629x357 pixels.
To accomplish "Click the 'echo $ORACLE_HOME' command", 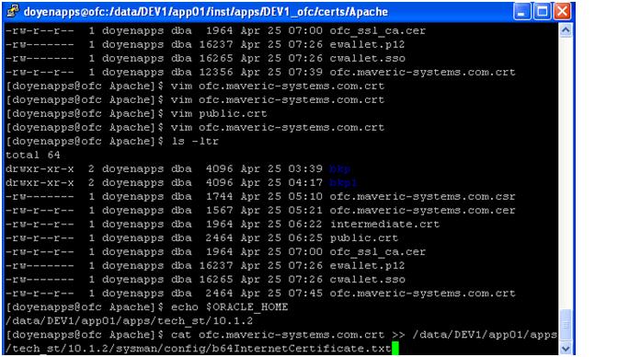I will click(230, 307).
